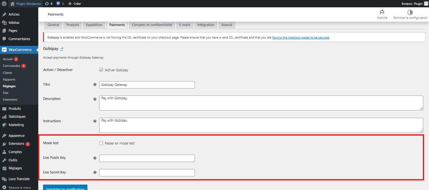Click the Commentaires bubble icon in sidebar

[4, 39]
